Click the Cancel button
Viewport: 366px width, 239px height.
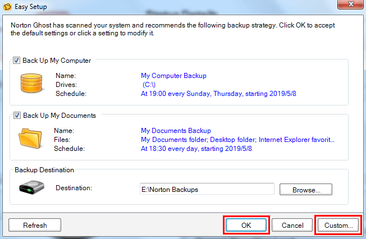click(x=292, y=225)
